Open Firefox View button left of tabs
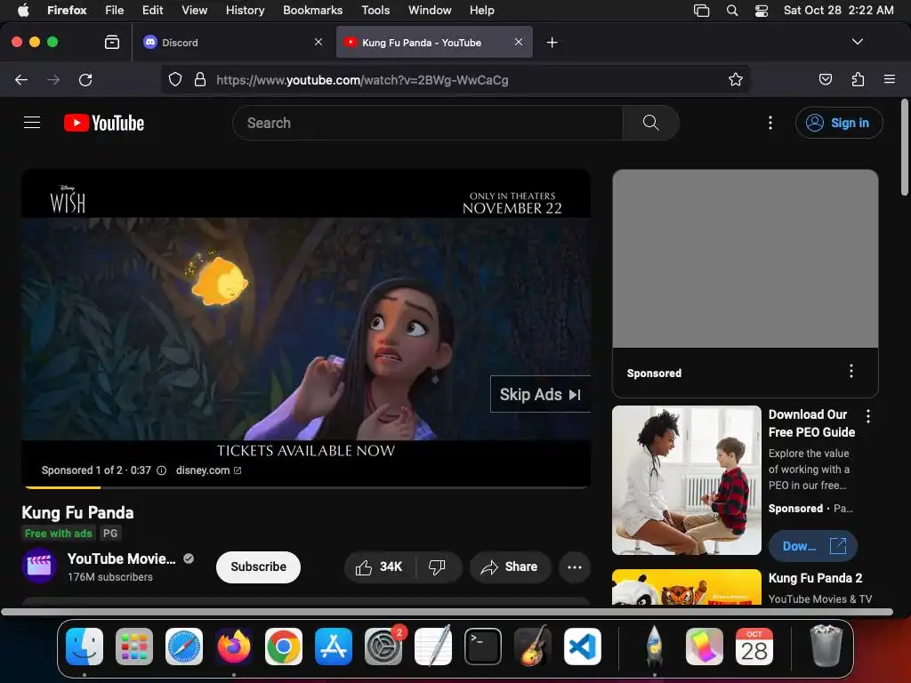 112,43
